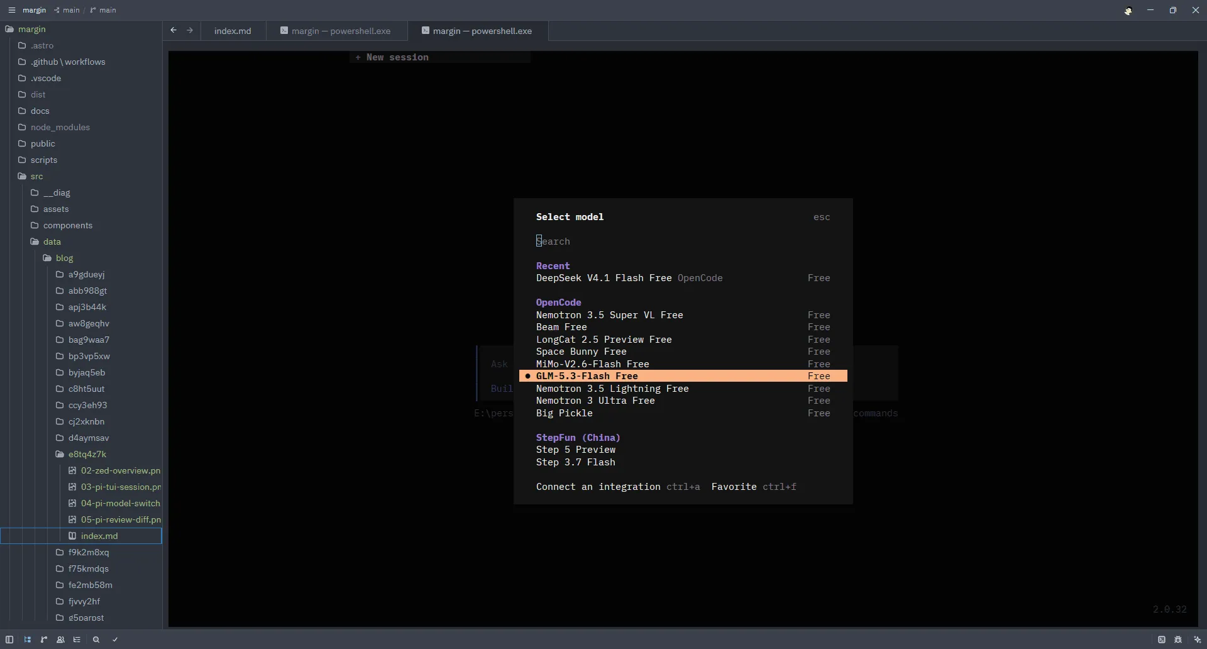Select the Big Pickle model
This screenshot has height=649, width=1207.
pyautogui.click(x=683, y=413)
